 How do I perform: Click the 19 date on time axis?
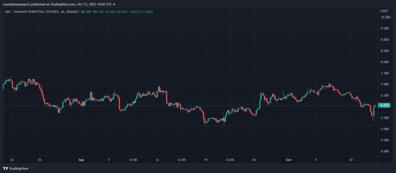click(x=205, y=160)
